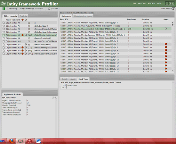Star Object context #14
Viewport: 176px width, 144px height.
(4, 54)
